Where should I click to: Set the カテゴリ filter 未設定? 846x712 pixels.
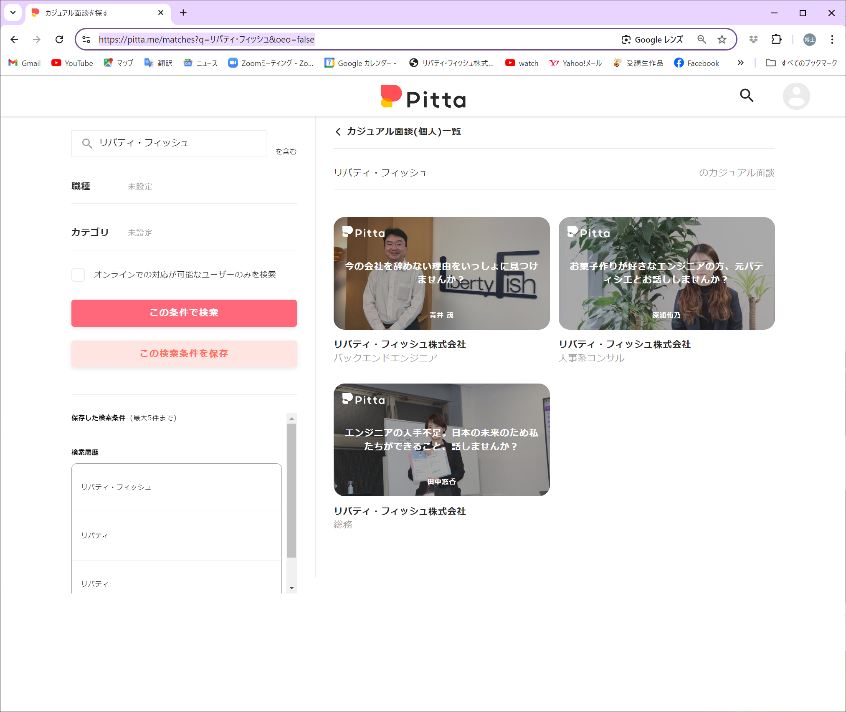point(140,233)
